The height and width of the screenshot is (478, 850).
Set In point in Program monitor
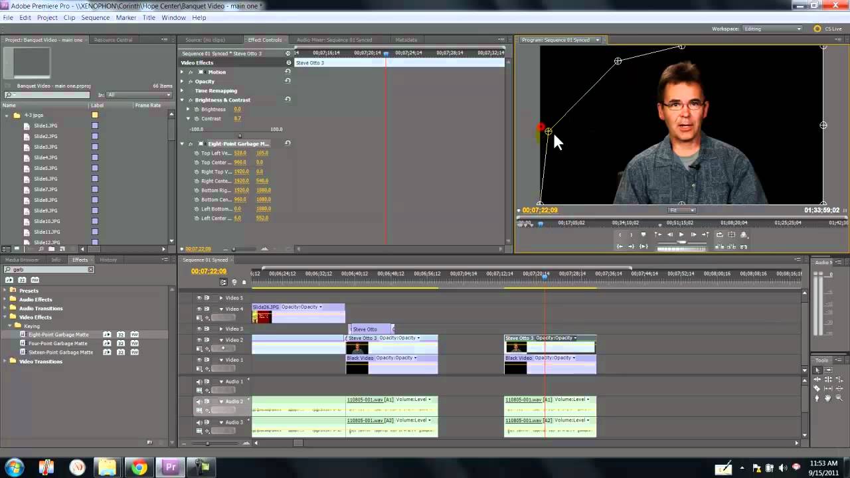(620, 234)
